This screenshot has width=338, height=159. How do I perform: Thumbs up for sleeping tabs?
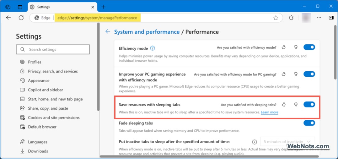point(284,105)
